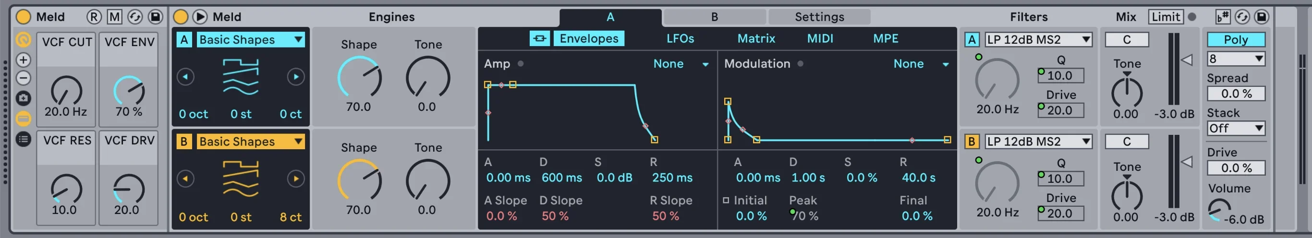The height and width of the screenshot is (238, 1312).
Task: Toggle Filter B on or off
Action: [971, 142]
